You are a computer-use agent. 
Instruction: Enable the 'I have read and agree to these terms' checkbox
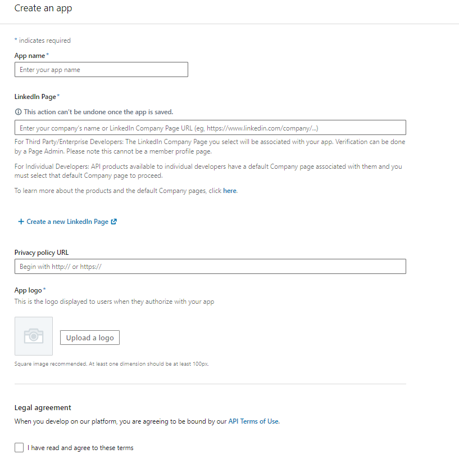coord(19,447)
